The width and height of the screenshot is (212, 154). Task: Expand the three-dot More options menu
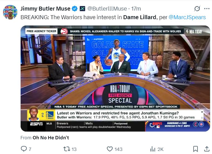207,9
